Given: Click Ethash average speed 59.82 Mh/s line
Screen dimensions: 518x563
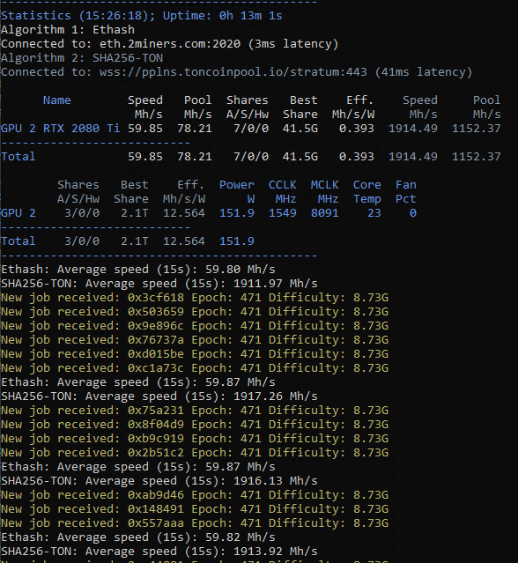Looking at the screenshot, I should 138,537.
